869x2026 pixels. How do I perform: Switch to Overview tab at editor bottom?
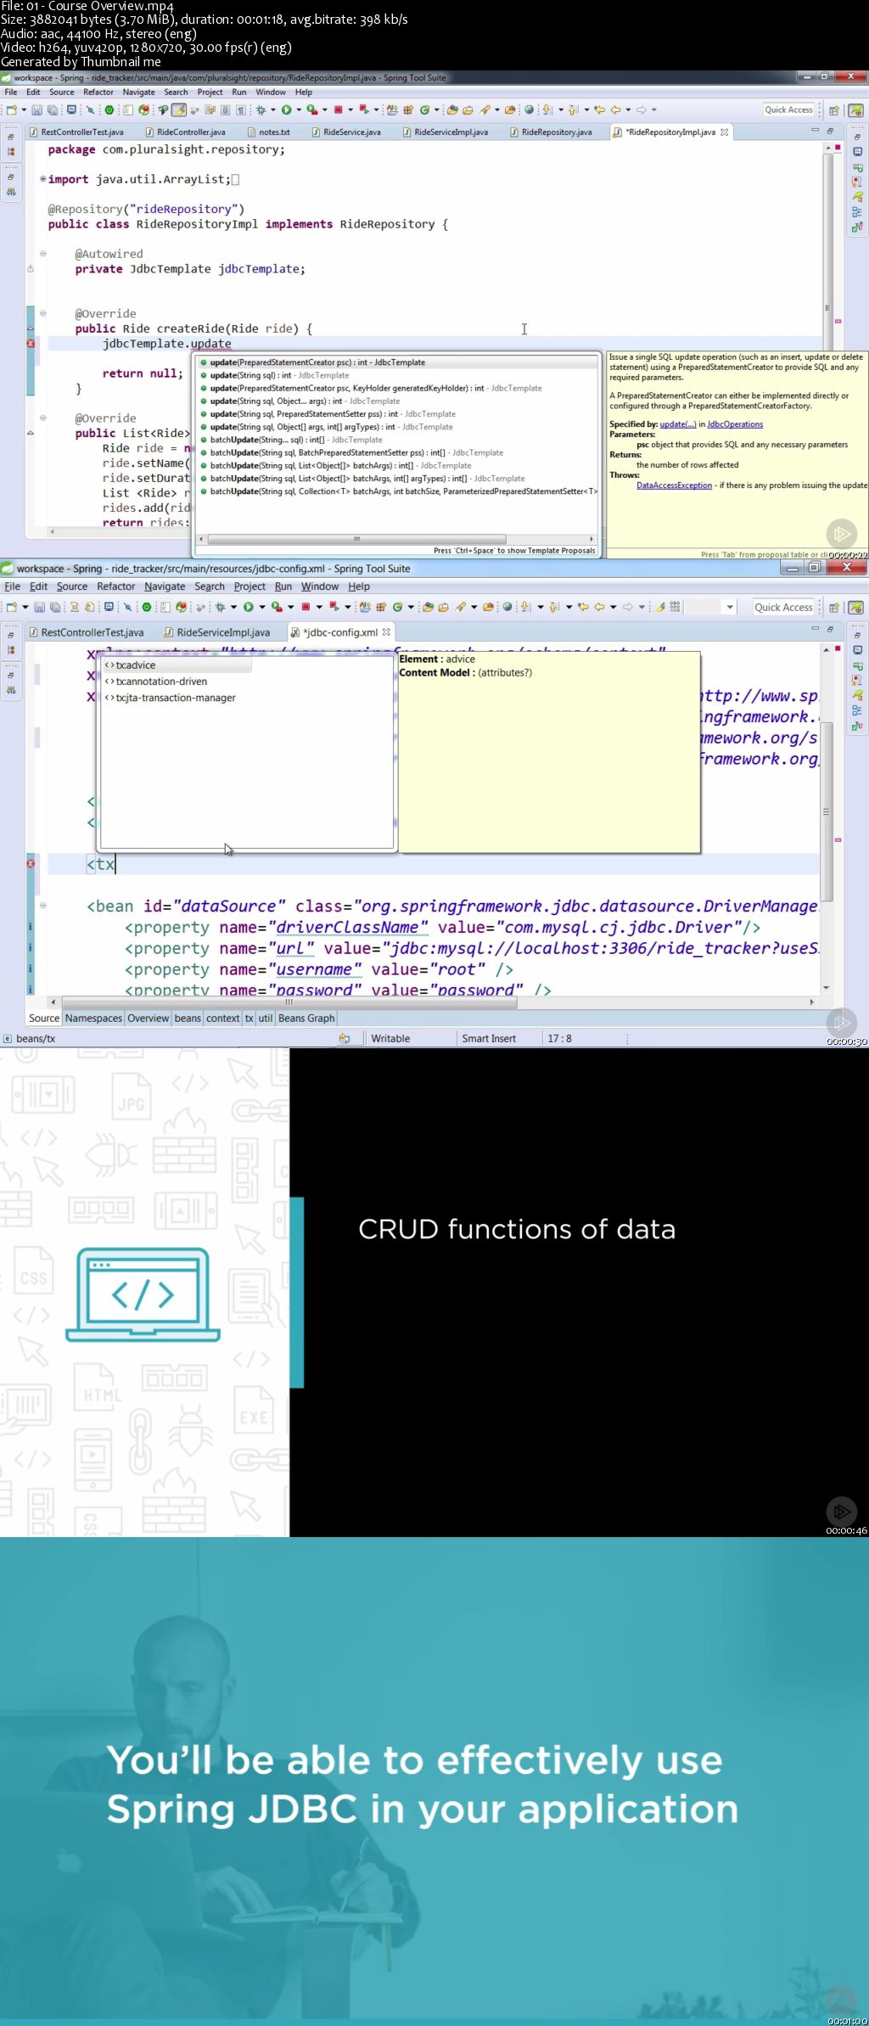pyautogui.click(x=148, y=1019)
